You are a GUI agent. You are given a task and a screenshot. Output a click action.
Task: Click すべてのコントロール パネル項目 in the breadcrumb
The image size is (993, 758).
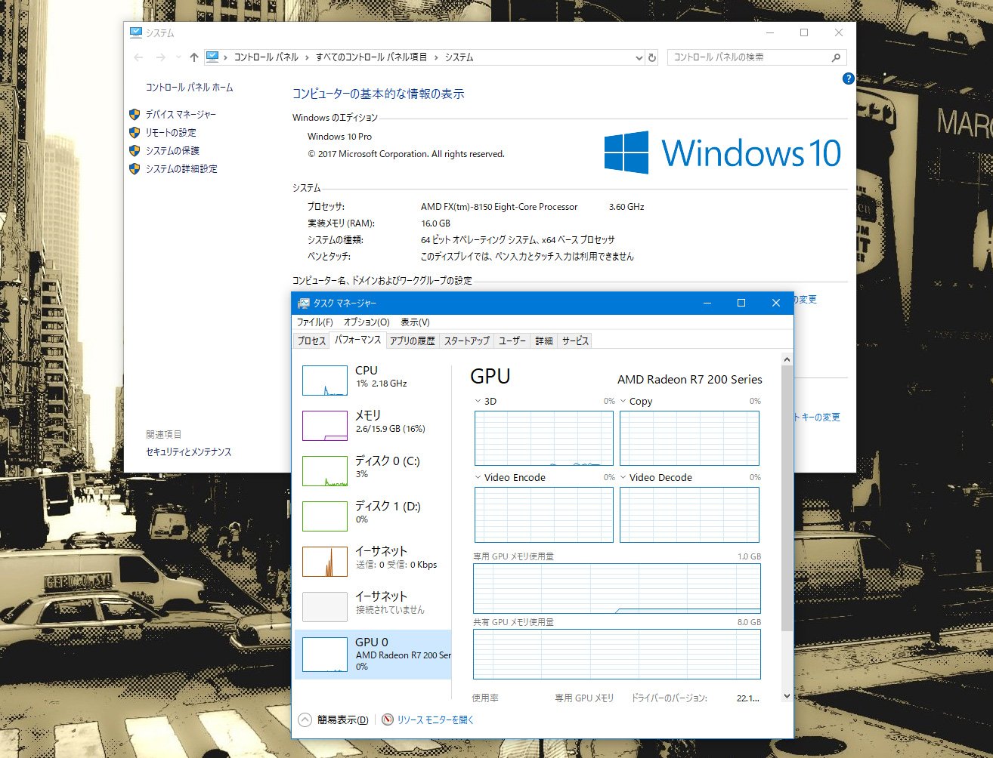point(371,57)
